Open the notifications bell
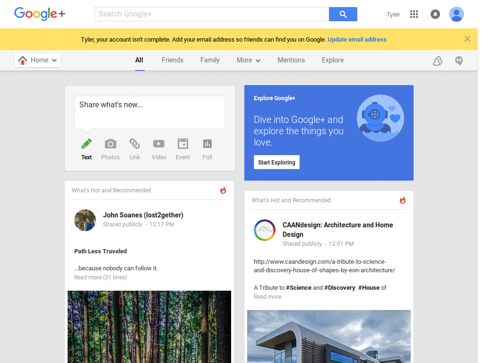Screen dimensions: 484x363 click(x=435, y=14)
